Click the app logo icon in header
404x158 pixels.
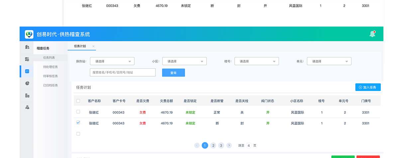pos(29,34)
